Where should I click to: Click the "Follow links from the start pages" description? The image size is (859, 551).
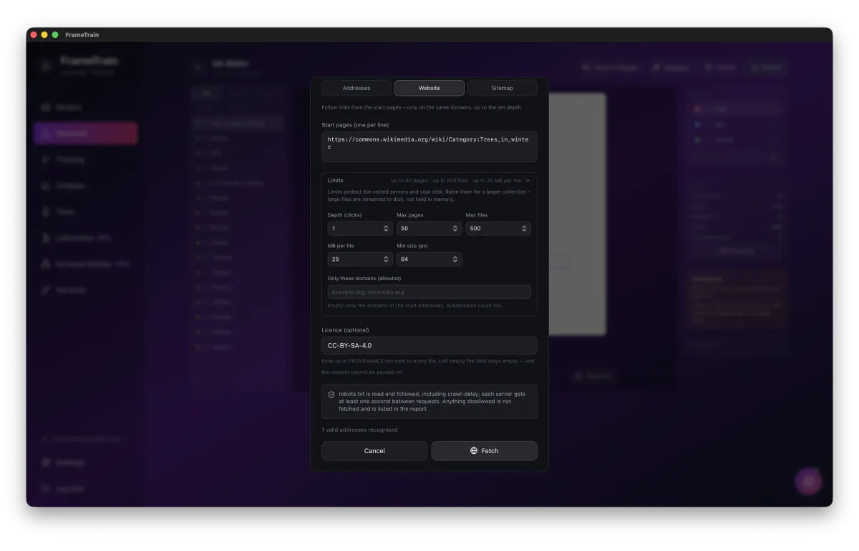(x=422, y=107)
